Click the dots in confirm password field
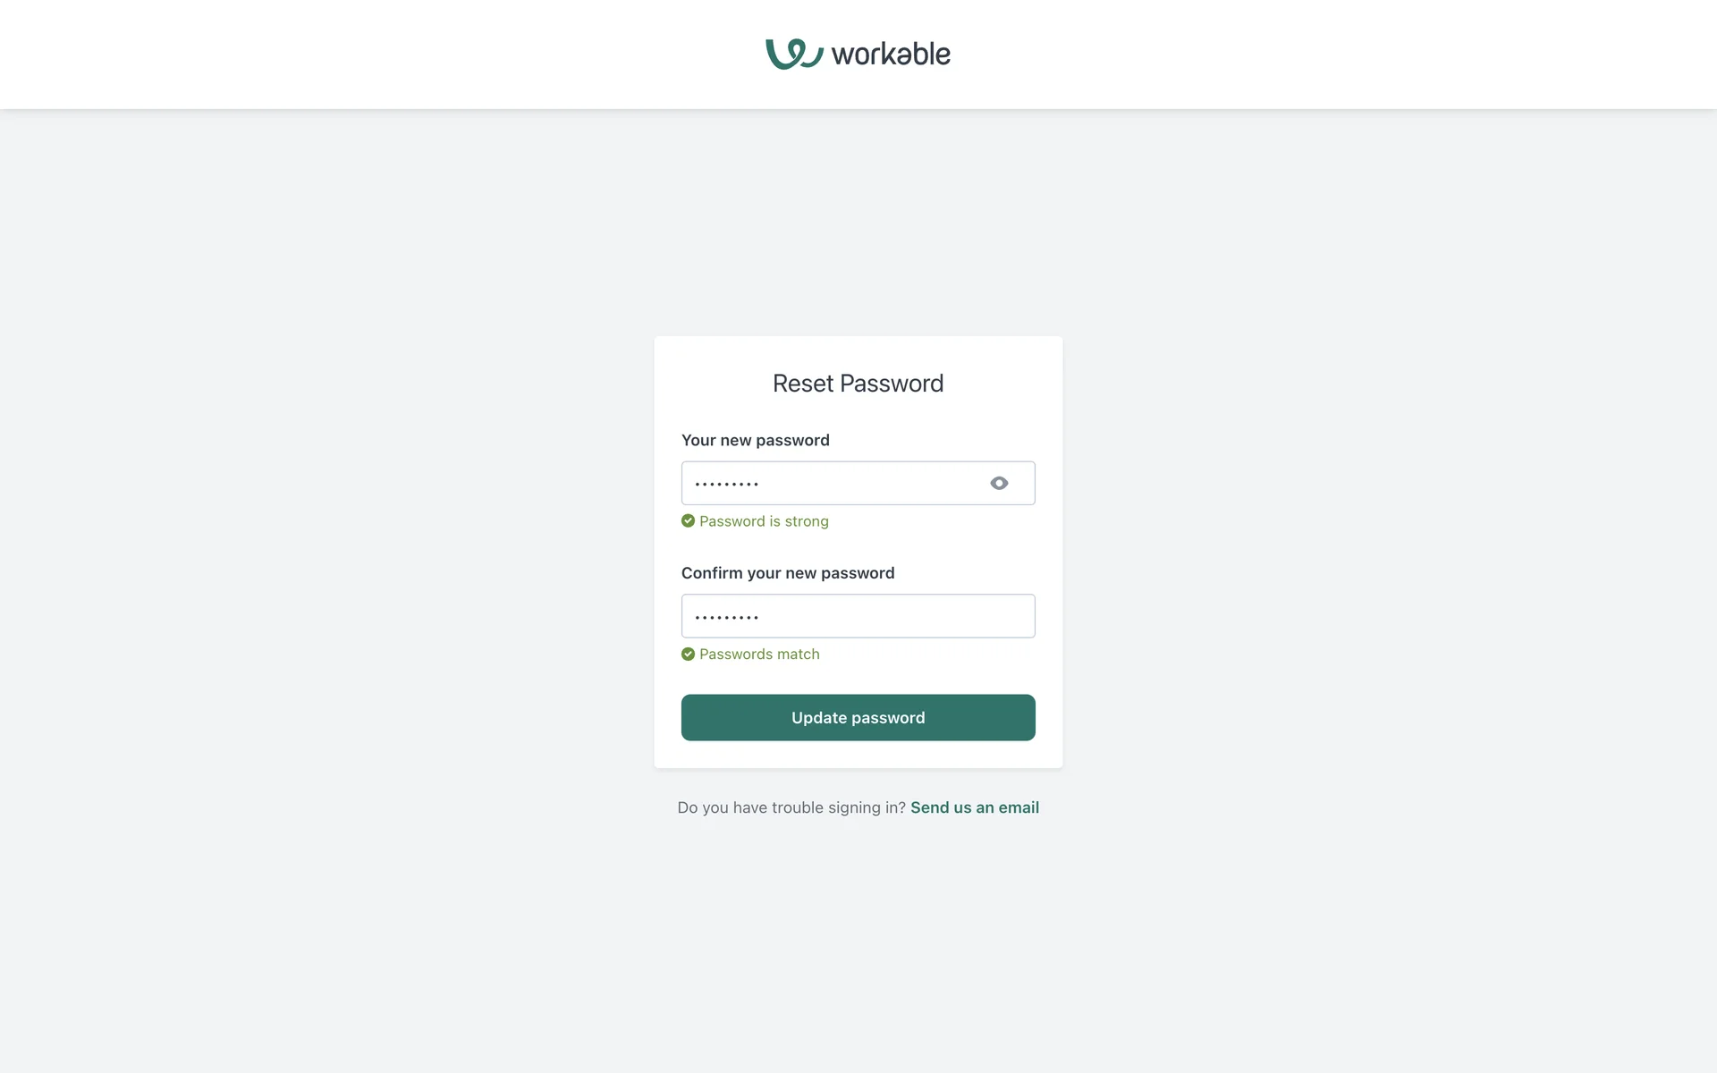Viewport: 1717px width, 1073px height. coord(726,617)
